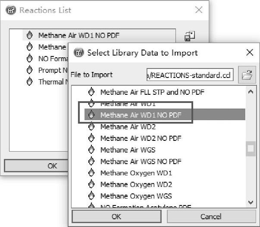Click the flame icon beside Methane Oxygen WGS

tap(91, 196)
